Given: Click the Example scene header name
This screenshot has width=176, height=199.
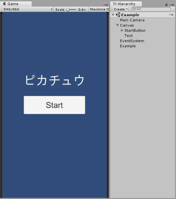Looking at the screenshot, I should pyautogui.click(x=130, y=15).
